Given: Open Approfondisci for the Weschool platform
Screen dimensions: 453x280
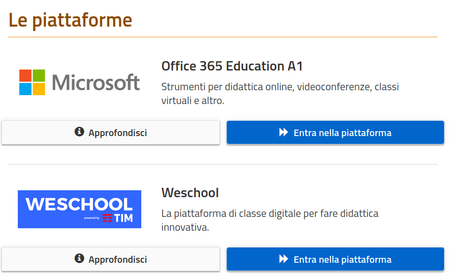Looking at the screenshot, I should point(111,259).
